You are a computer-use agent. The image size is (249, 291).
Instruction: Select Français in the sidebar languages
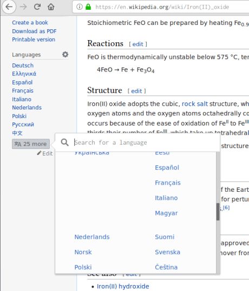[x=23, y=90]
